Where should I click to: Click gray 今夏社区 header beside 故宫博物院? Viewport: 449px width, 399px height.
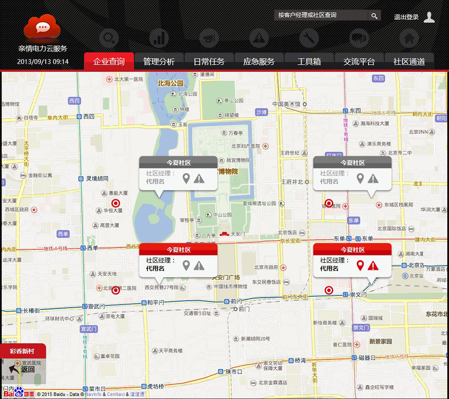tap(178, 162)
